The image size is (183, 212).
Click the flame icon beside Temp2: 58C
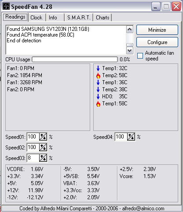[x=98, y=75]
